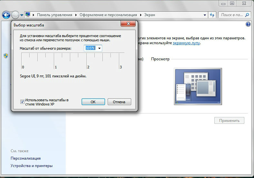Screen dimensions: 254x178
Task: Select Панель управления in the breadcrumb
Action: [55, 15]
